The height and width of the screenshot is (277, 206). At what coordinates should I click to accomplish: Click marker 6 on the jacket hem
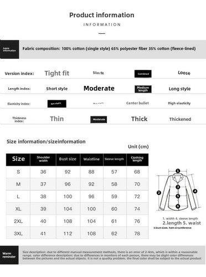click(x=178, y=206)
